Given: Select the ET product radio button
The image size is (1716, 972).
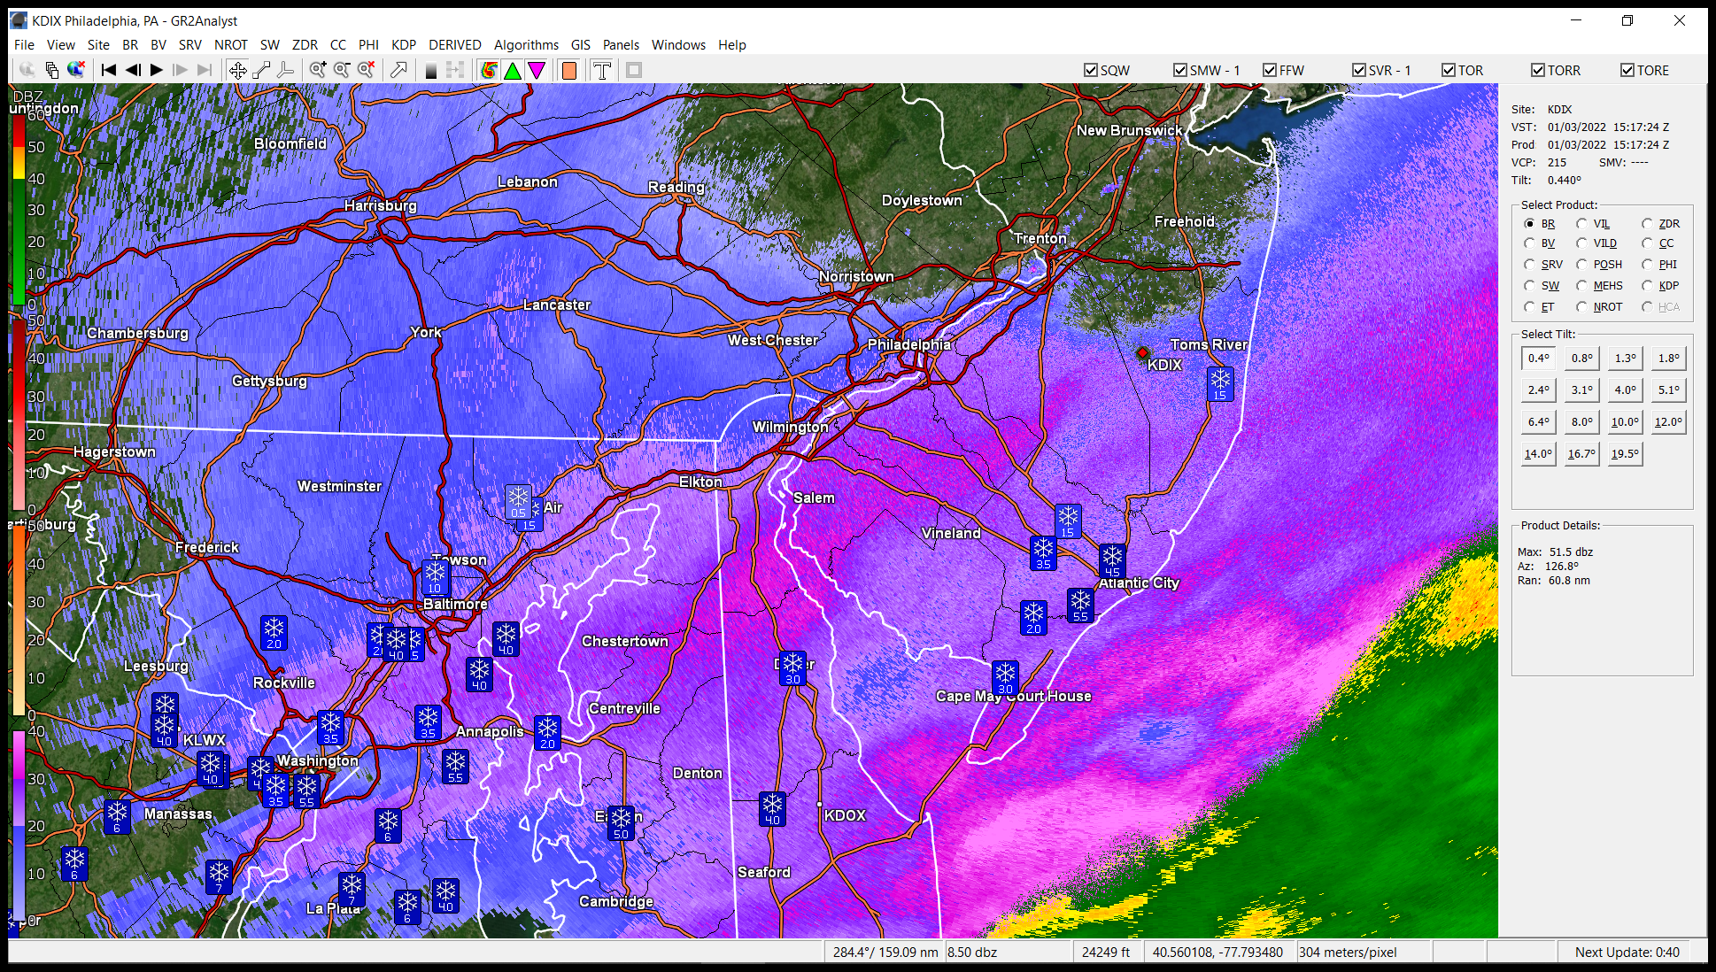Looking at the screenshot, I should point(1529,307).
